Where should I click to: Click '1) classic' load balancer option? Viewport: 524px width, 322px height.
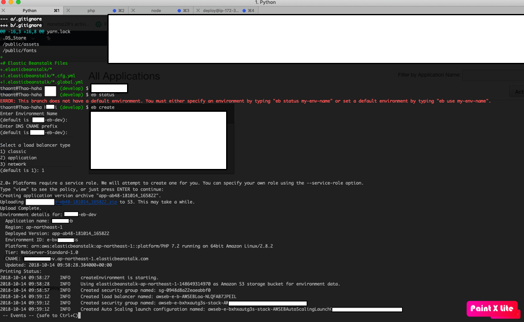click(13, 151)
